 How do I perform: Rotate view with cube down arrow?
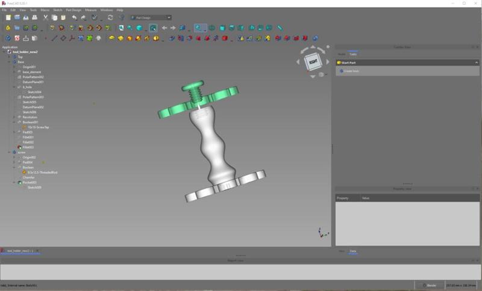[313, 76]
